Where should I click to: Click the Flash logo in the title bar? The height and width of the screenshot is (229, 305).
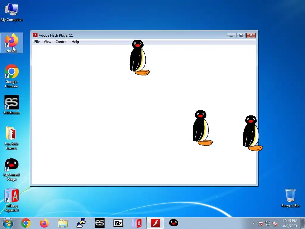[35, 35]
